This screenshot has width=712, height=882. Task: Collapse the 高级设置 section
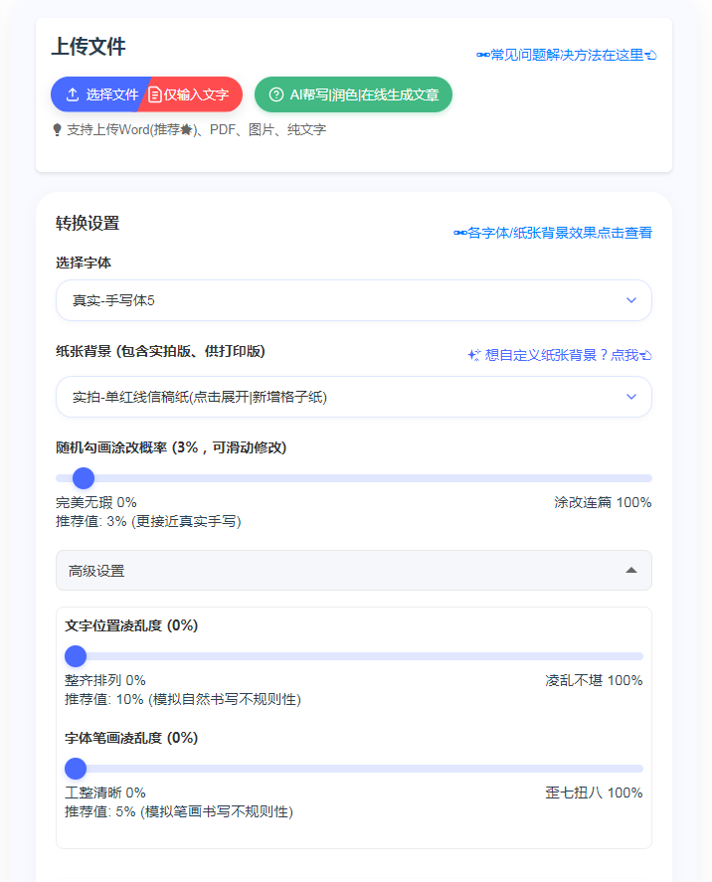pos(354,571)
